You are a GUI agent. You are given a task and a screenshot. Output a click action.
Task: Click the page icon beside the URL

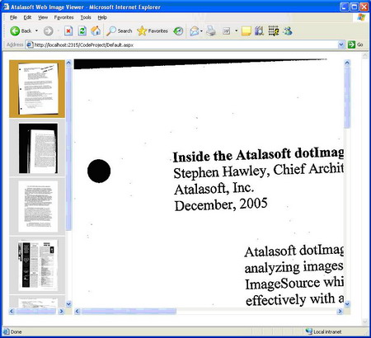point(30,45)
